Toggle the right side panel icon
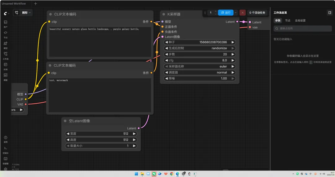 click(330, 13)
